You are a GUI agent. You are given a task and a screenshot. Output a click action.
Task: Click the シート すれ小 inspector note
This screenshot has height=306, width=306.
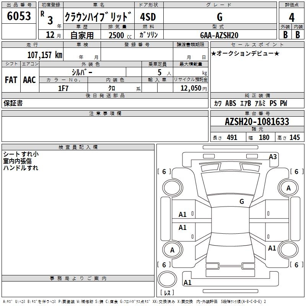pos(21,154)
